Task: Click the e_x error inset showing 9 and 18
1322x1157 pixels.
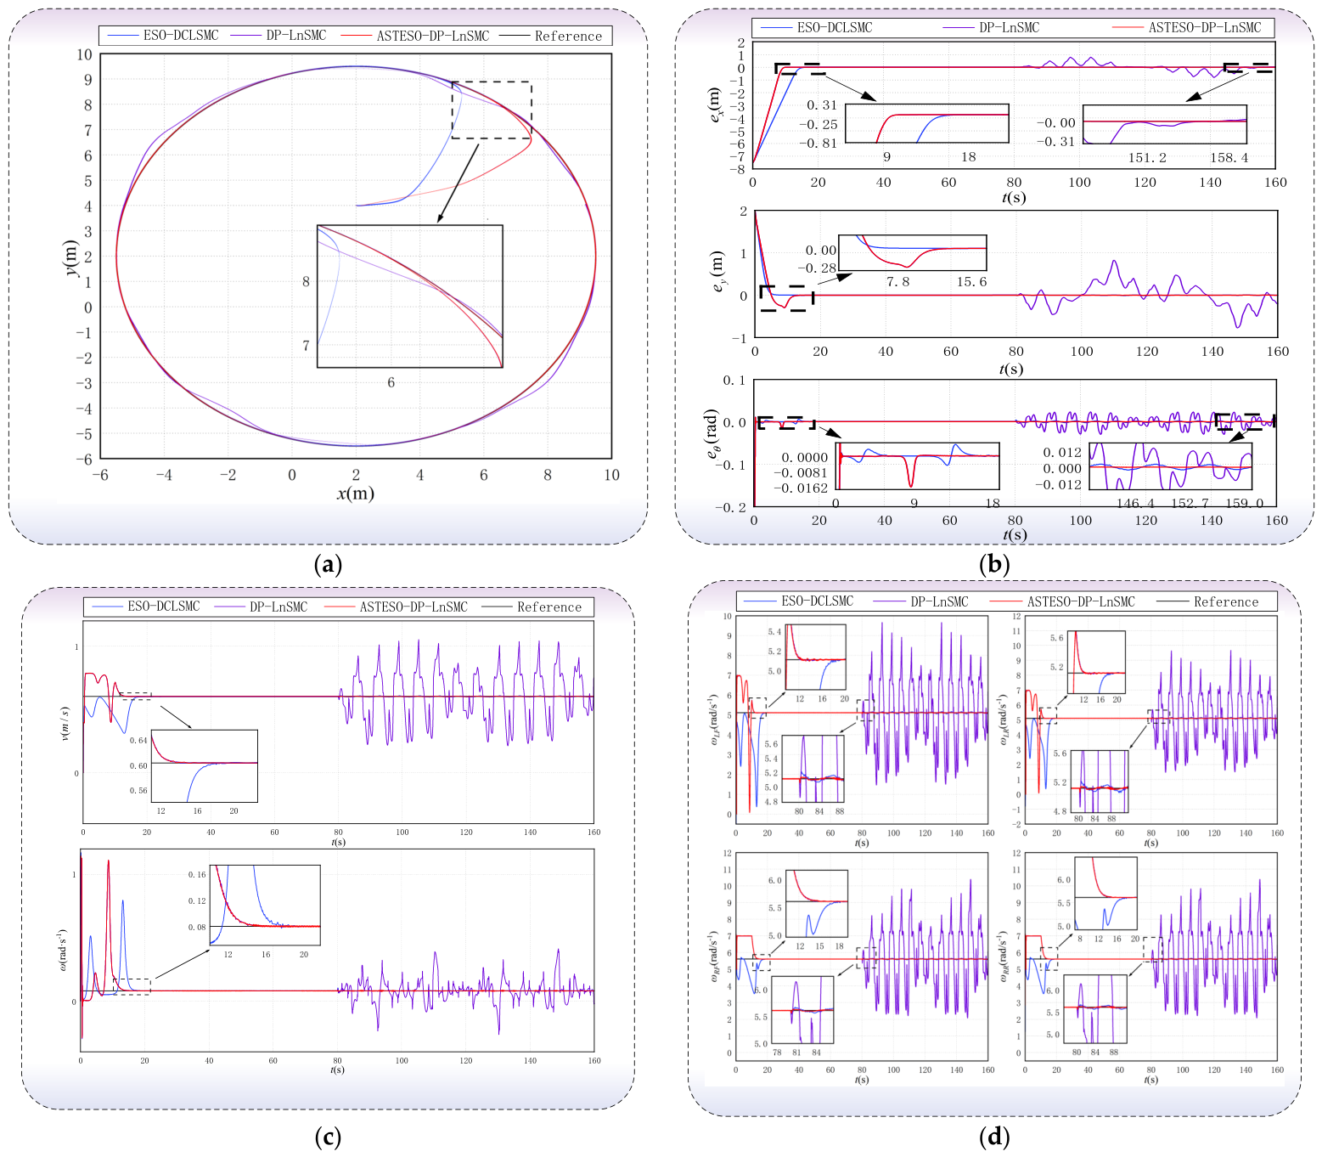Action: (x=927, y=124)
